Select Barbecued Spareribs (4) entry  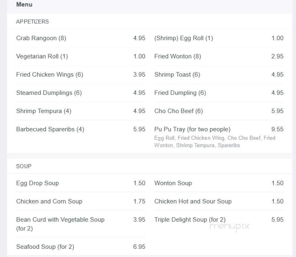pyautogui.click(x=50, y=129)
